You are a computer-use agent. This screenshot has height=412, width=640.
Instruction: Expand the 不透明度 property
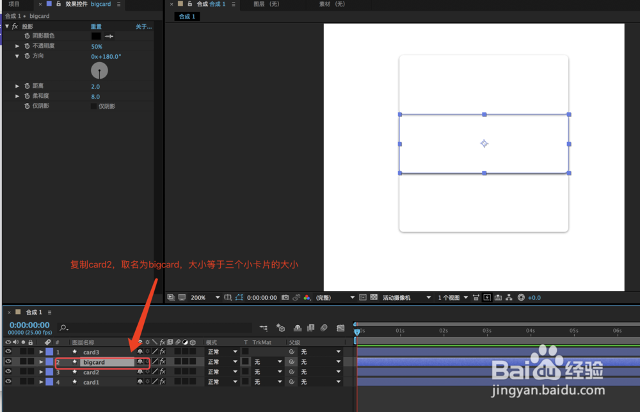coord(17,46)
